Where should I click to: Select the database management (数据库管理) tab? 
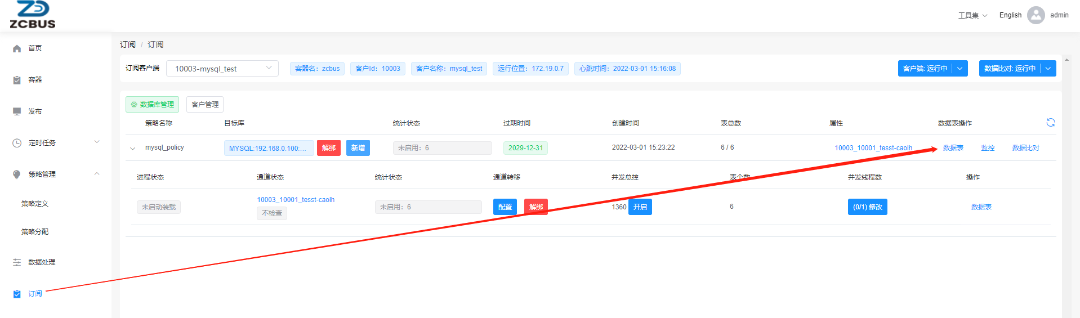click(x=152, y=105)
